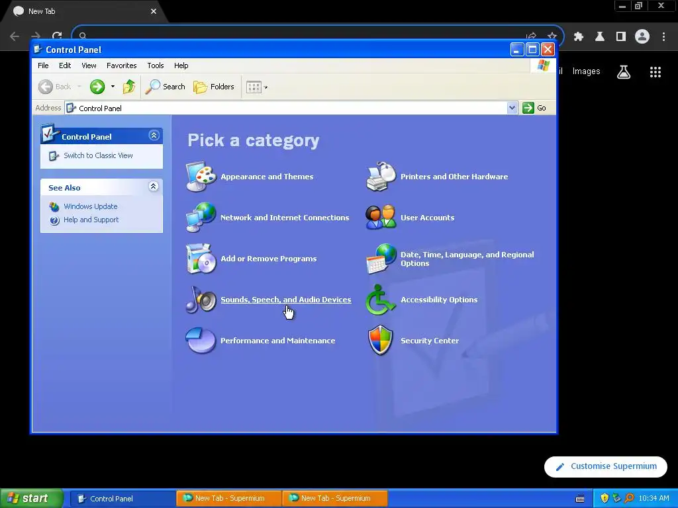Click the Go button beside address bar

pyautogui.click(x=534, y=108)
